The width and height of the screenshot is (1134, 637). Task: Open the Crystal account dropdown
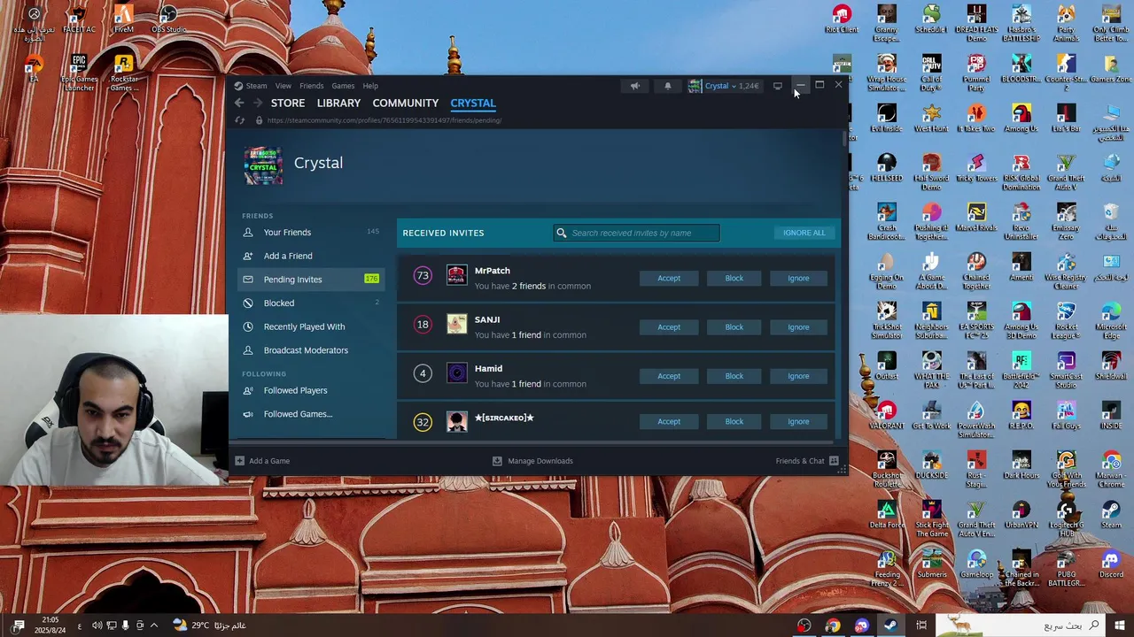point(724,86)
